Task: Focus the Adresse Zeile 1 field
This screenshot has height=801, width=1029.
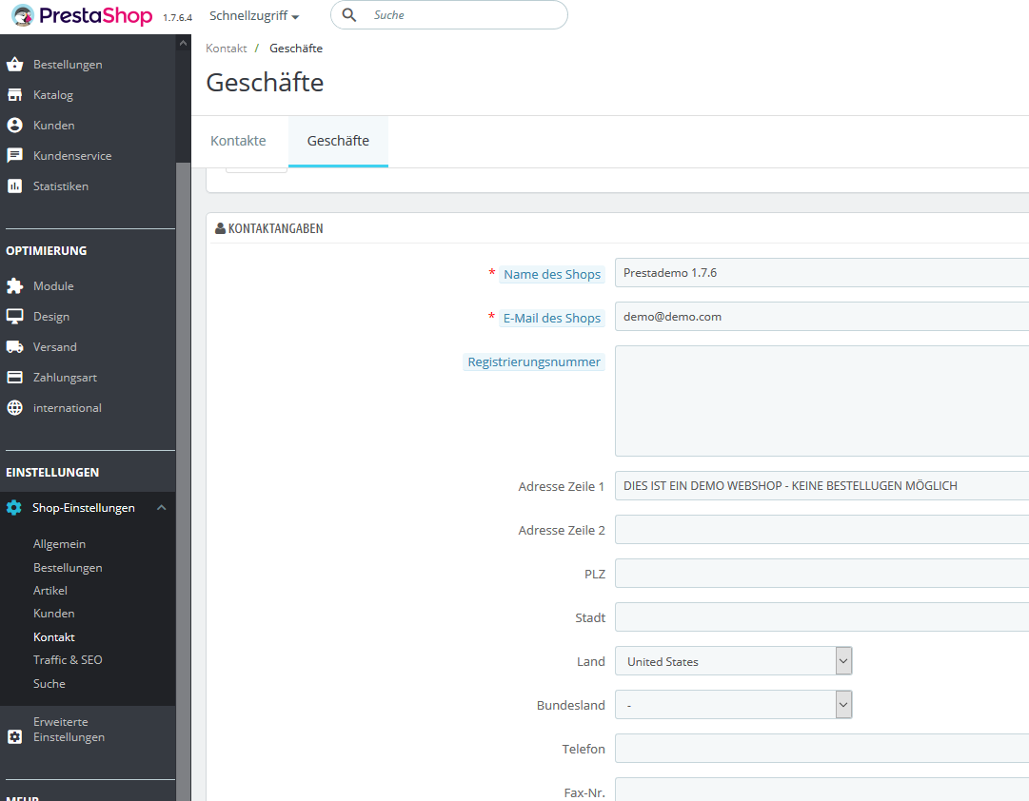Action: coord(821,485)
